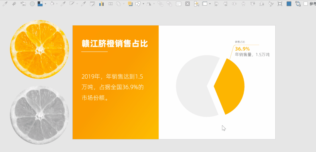Pick the eyedropper right of paint bucket
This screenshot has height=152, width=316.
click(63, 4)
